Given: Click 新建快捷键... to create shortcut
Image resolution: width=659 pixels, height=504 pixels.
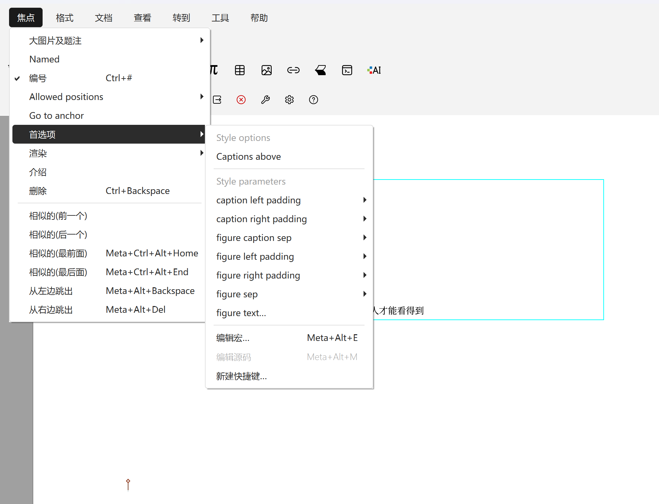Looking at the screenshot, I should click(x=241, y=376).
